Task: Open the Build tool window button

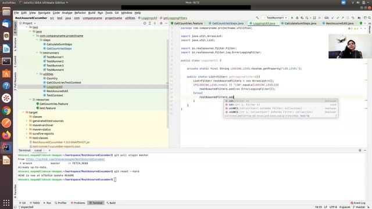Action: pos(111,203)
